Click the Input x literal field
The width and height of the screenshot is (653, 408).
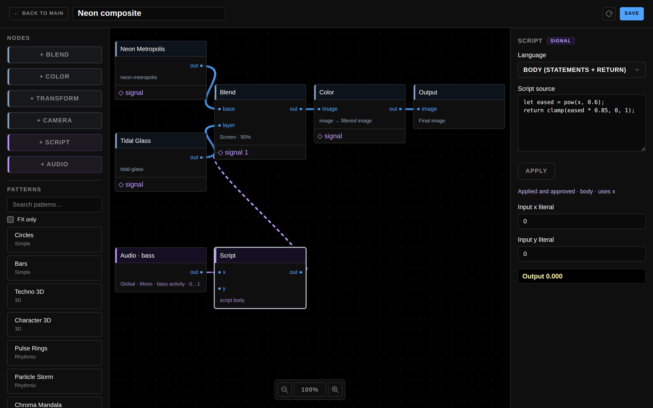click(x=582, y=221)
